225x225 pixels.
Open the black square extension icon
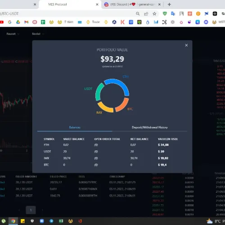pyautogui.click(x=215, y=13)
